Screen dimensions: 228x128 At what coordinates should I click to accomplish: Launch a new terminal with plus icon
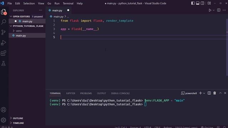(201, 93)
